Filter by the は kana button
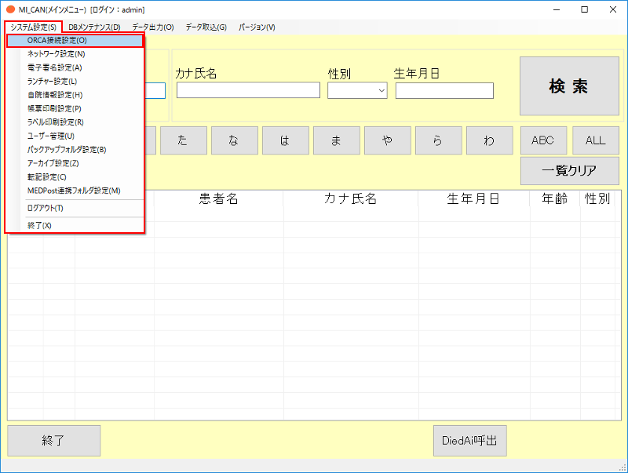Viewport: 628px width, 473px height. point(284,140)
